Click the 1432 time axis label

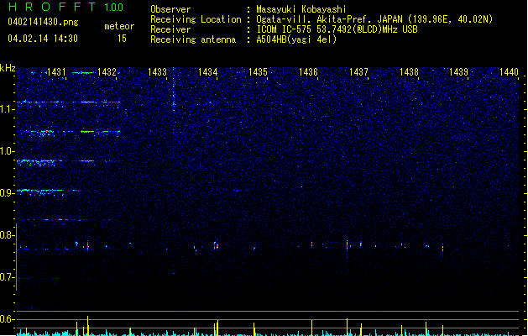[107, 72]
